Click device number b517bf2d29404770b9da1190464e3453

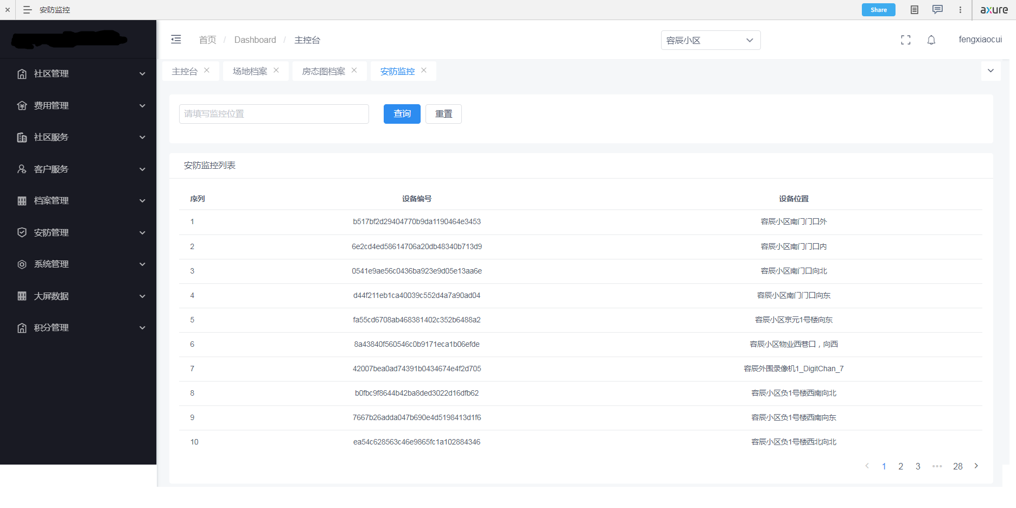tap(417, 221)
